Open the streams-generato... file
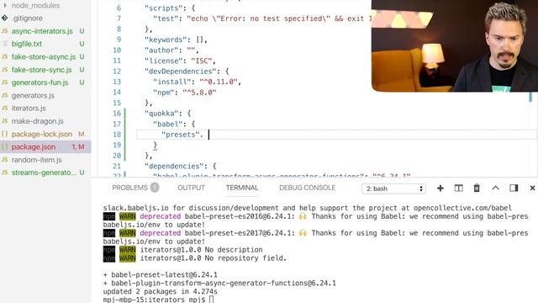 (44, 173)
